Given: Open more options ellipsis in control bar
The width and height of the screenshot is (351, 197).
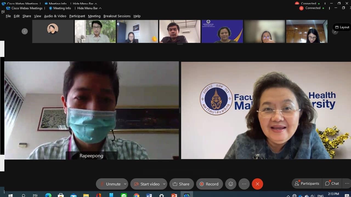Looking at the screenshot, I should [x=244, y=184].
